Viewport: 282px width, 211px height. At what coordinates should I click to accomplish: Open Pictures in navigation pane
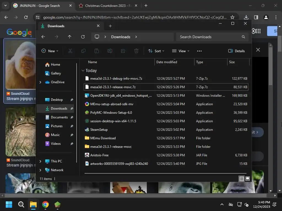[57, 126]
